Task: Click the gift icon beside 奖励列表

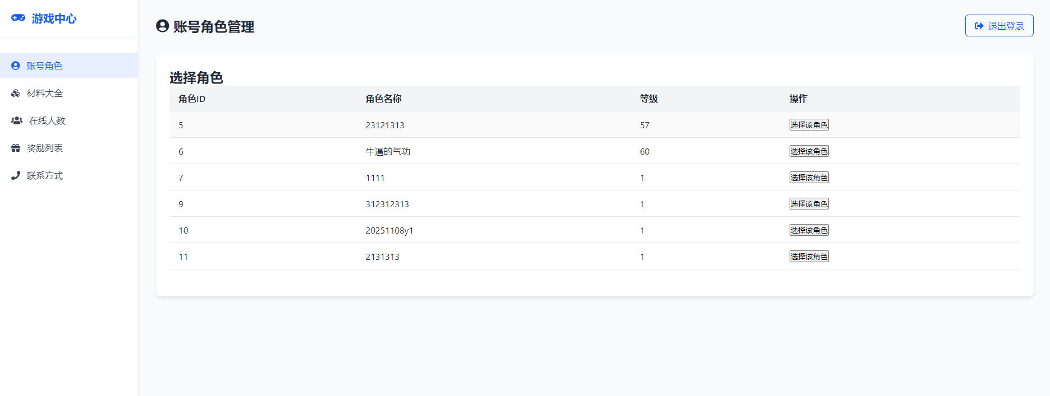Action: (16, 148)
